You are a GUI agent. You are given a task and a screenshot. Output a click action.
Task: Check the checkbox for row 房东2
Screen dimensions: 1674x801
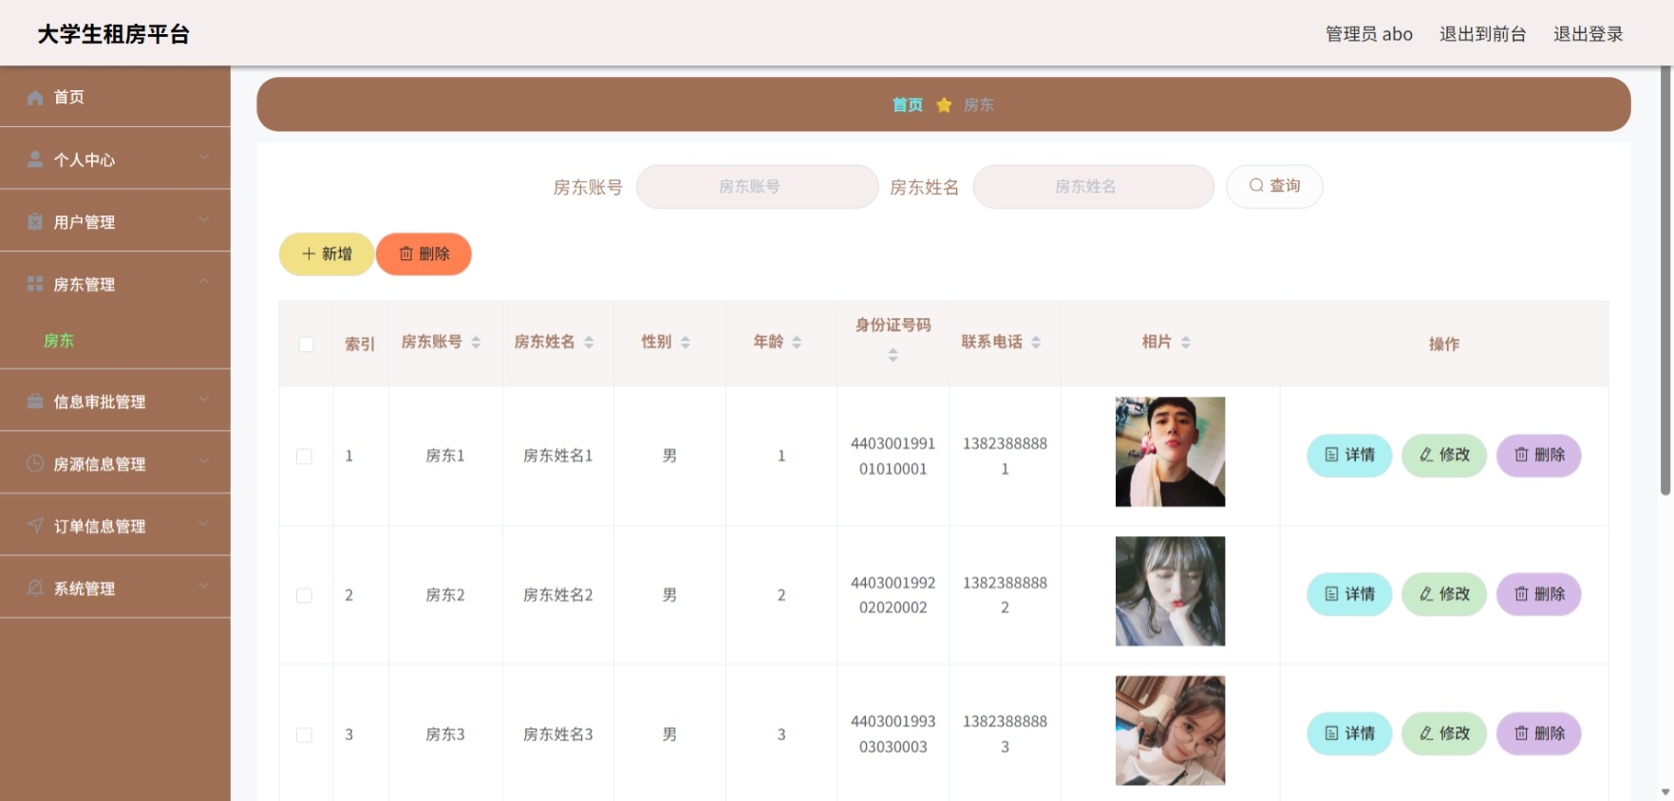[x=304, y=595]
